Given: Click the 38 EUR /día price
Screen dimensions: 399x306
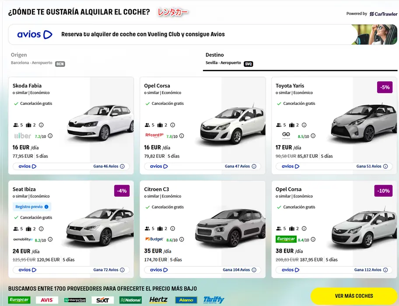Looking at the screenshot, I should [289, 251].
